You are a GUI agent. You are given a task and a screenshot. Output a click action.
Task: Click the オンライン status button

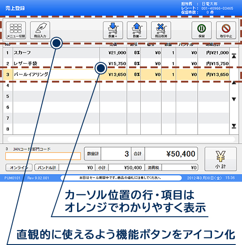pyautogui.click(x=19, y=167)
